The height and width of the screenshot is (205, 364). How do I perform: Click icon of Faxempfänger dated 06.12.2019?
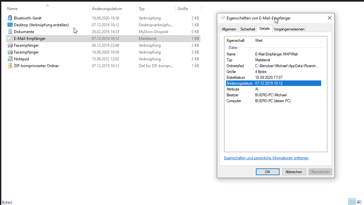pos(10,45)
